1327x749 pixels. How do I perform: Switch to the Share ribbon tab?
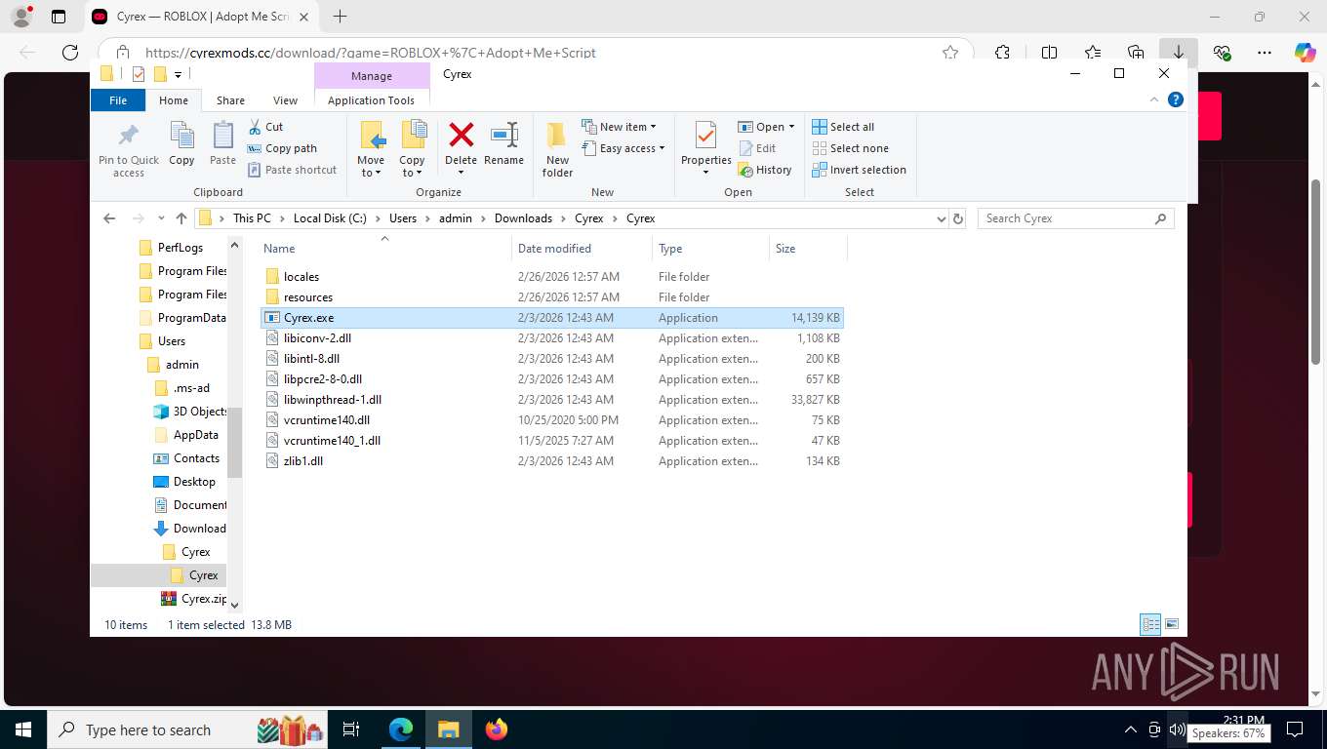230,100
